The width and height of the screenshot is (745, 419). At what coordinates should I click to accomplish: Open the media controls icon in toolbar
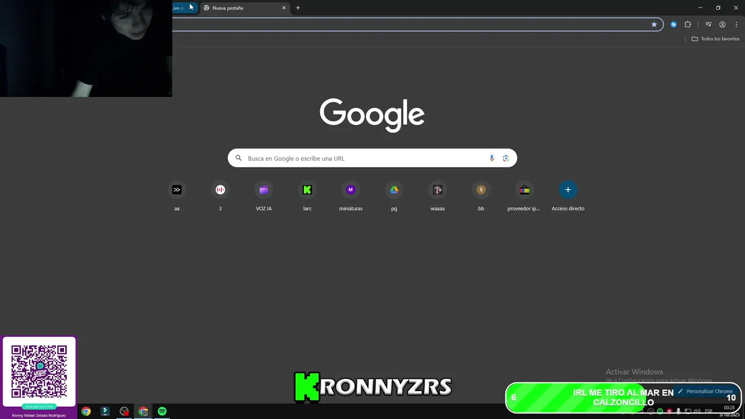708,24
